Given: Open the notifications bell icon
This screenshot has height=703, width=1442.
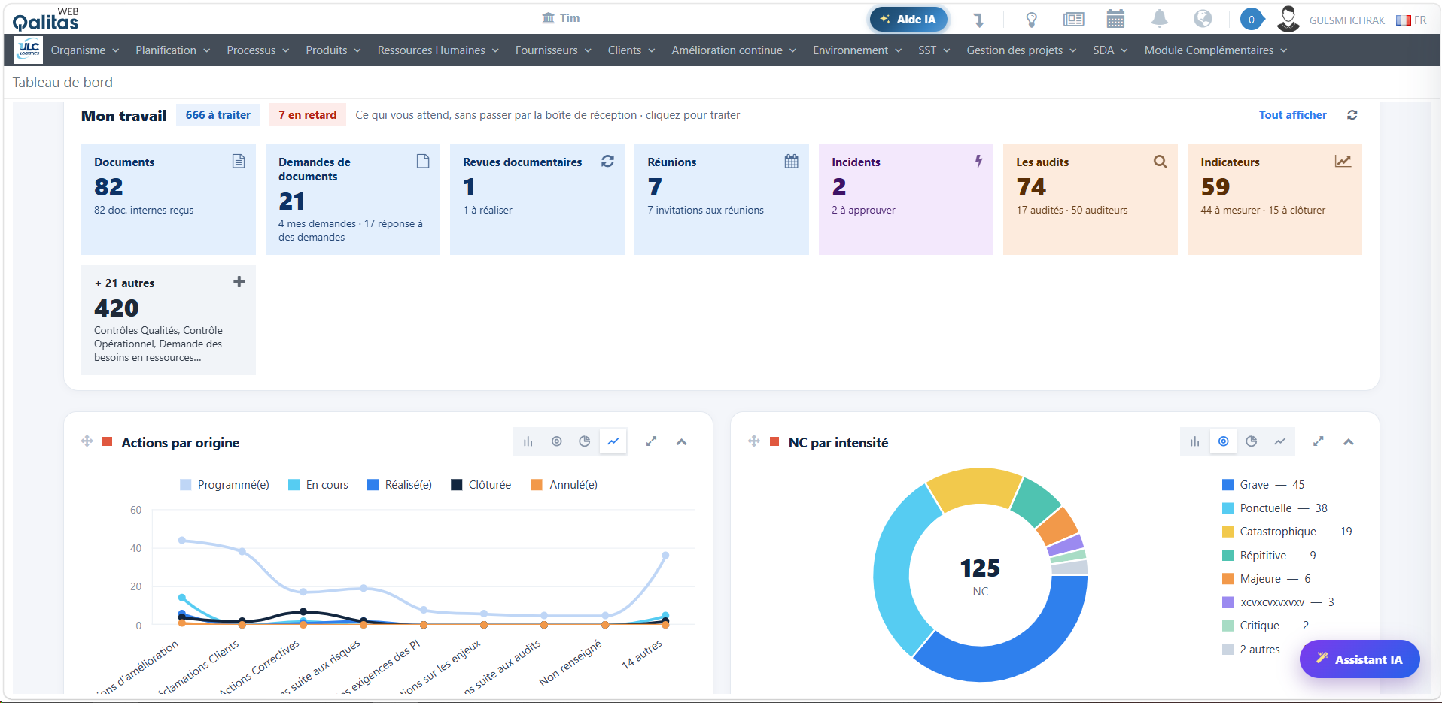Looking at the screenshot, I should click(1160, 19).
